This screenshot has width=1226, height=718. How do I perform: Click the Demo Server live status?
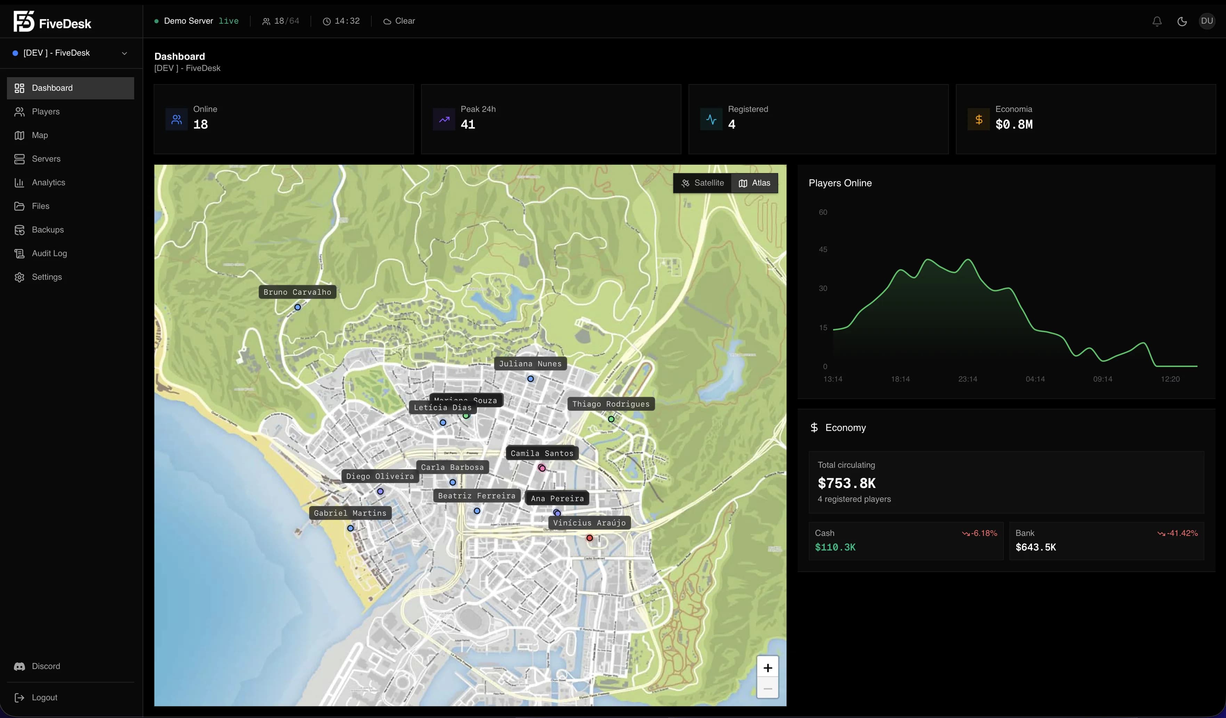click(x=196, y=21)
